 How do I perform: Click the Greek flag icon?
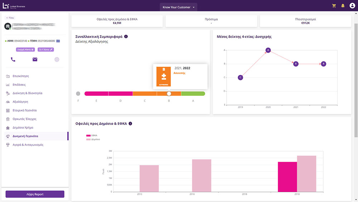58,41
